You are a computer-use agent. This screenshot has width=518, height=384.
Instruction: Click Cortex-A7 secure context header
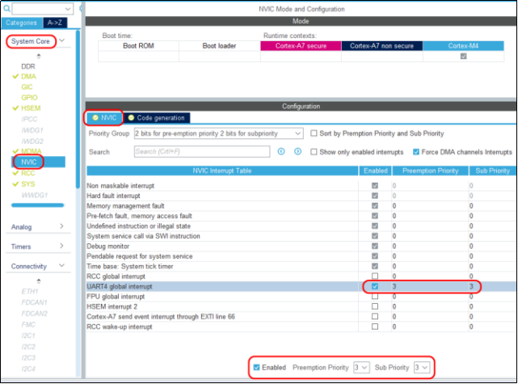(x=301, y=46)
